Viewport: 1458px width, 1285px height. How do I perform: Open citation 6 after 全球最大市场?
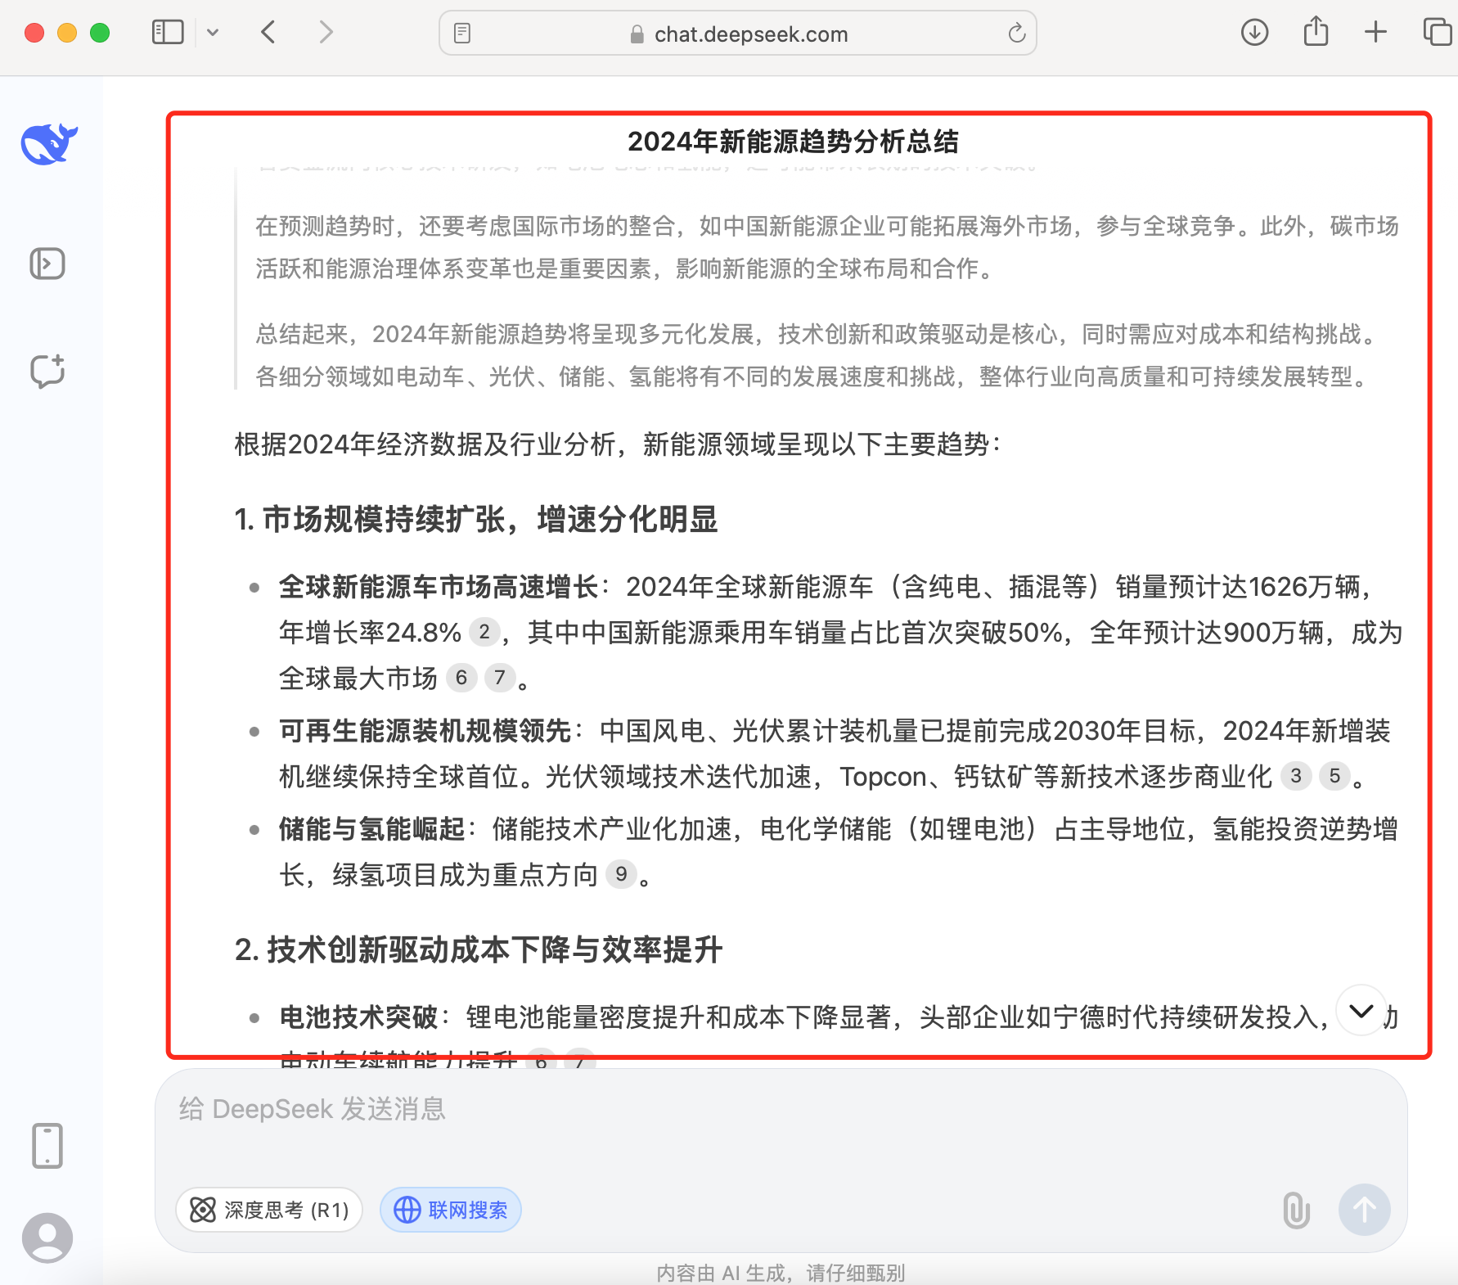click(461, 678)
